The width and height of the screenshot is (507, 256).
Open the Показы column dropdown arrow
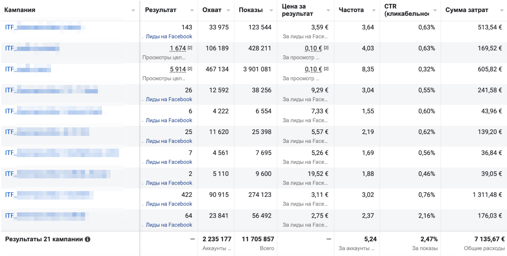coord(271,10)
